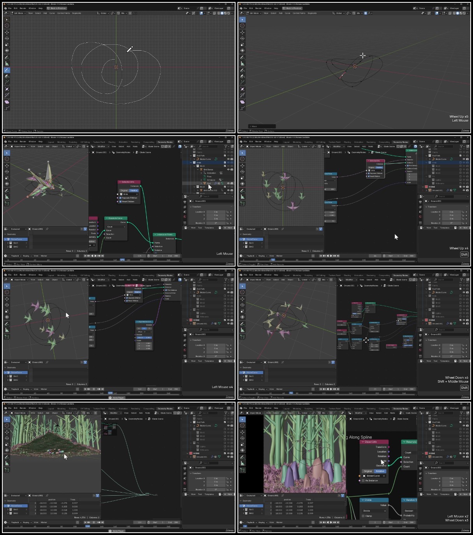Screen dimensions: 473x535
Task: Tick the Clamp checkbox in the Divide node
Action: [364, 516]
